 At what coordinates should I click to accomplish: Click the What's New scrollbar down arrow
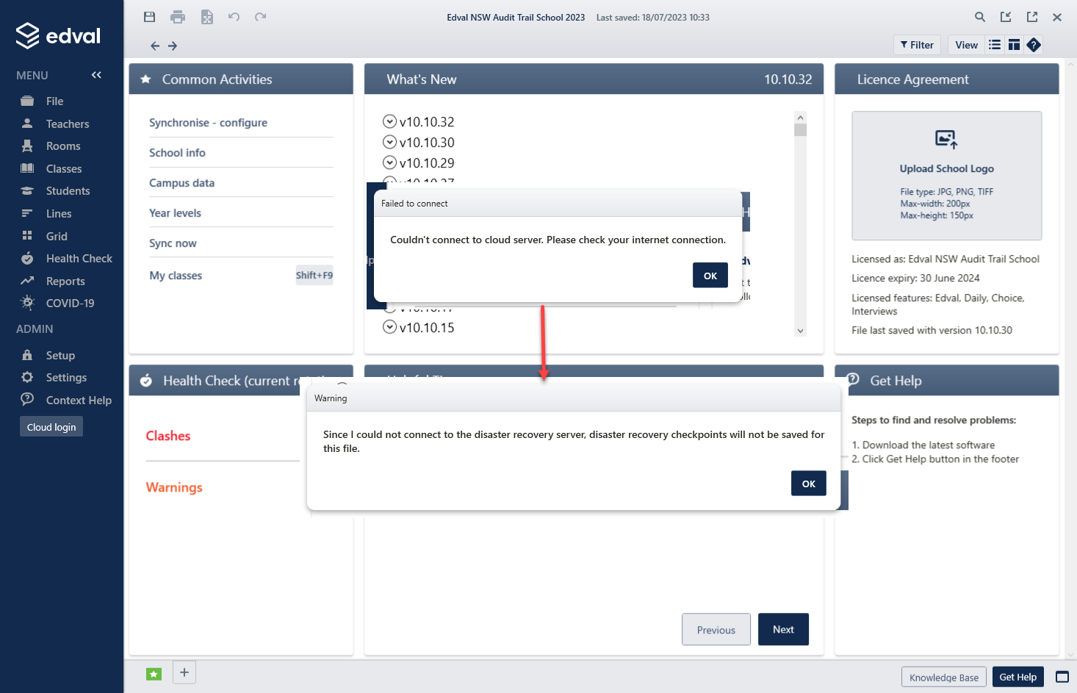pos(801,331)
